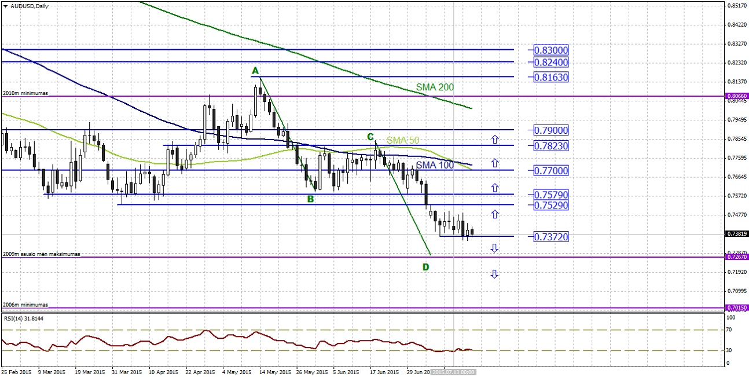Click the '2010m minimumas' line label
Viewport: 749px width, 377px height.
click(x=25, y=93)
